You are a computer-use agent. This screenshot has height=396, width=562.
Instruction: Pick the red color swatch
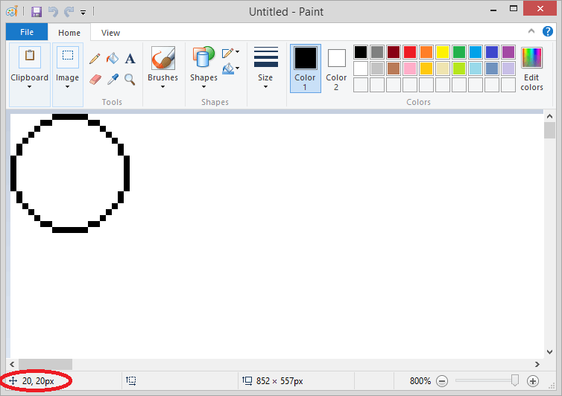tap(410, 52)
